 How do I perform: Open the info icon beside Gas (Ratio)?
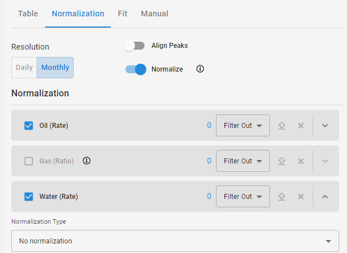tap(87, 161)
